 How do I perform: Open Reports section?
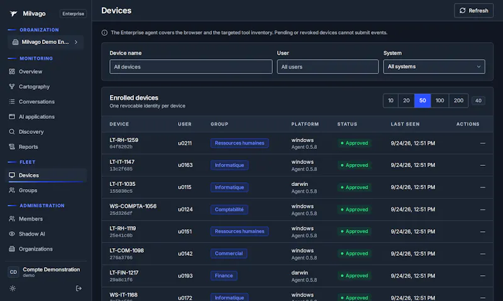[28, 147]
